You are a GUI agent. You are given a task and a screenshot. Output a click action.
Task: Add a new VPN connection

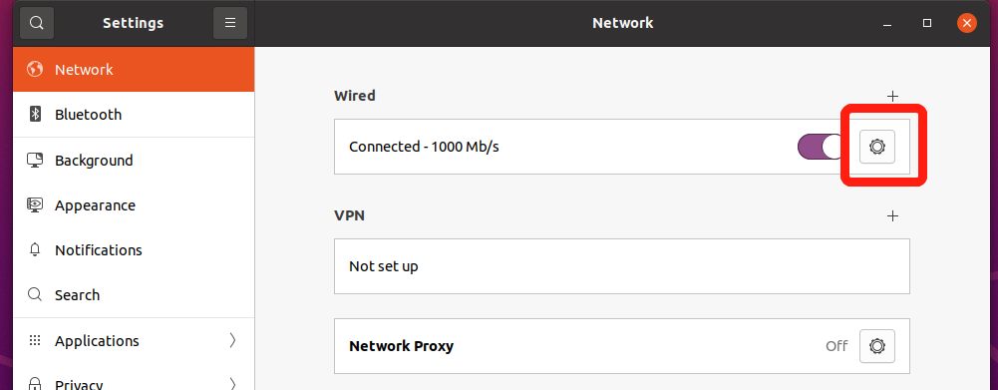point(893,216)
